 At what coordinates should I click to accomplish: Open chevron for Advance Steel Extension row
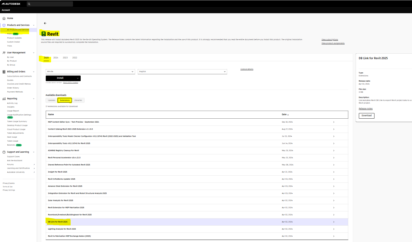click(x=334, y=186)
